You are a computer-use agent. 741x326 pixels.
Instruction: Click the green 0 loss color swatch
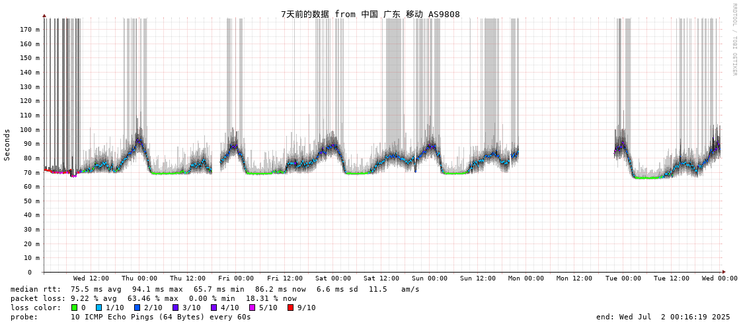[74, 308]
